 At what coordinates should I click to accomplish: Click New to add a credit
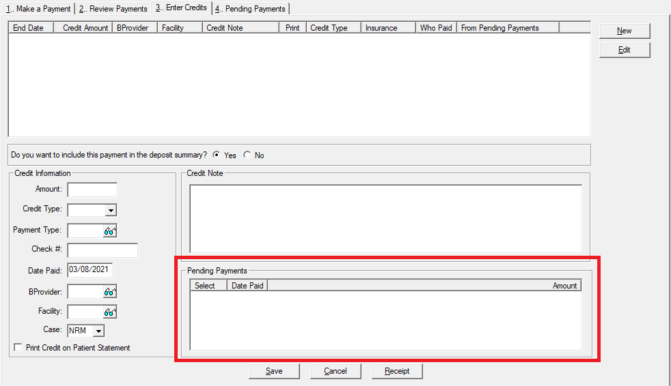(x=624, y=31)
